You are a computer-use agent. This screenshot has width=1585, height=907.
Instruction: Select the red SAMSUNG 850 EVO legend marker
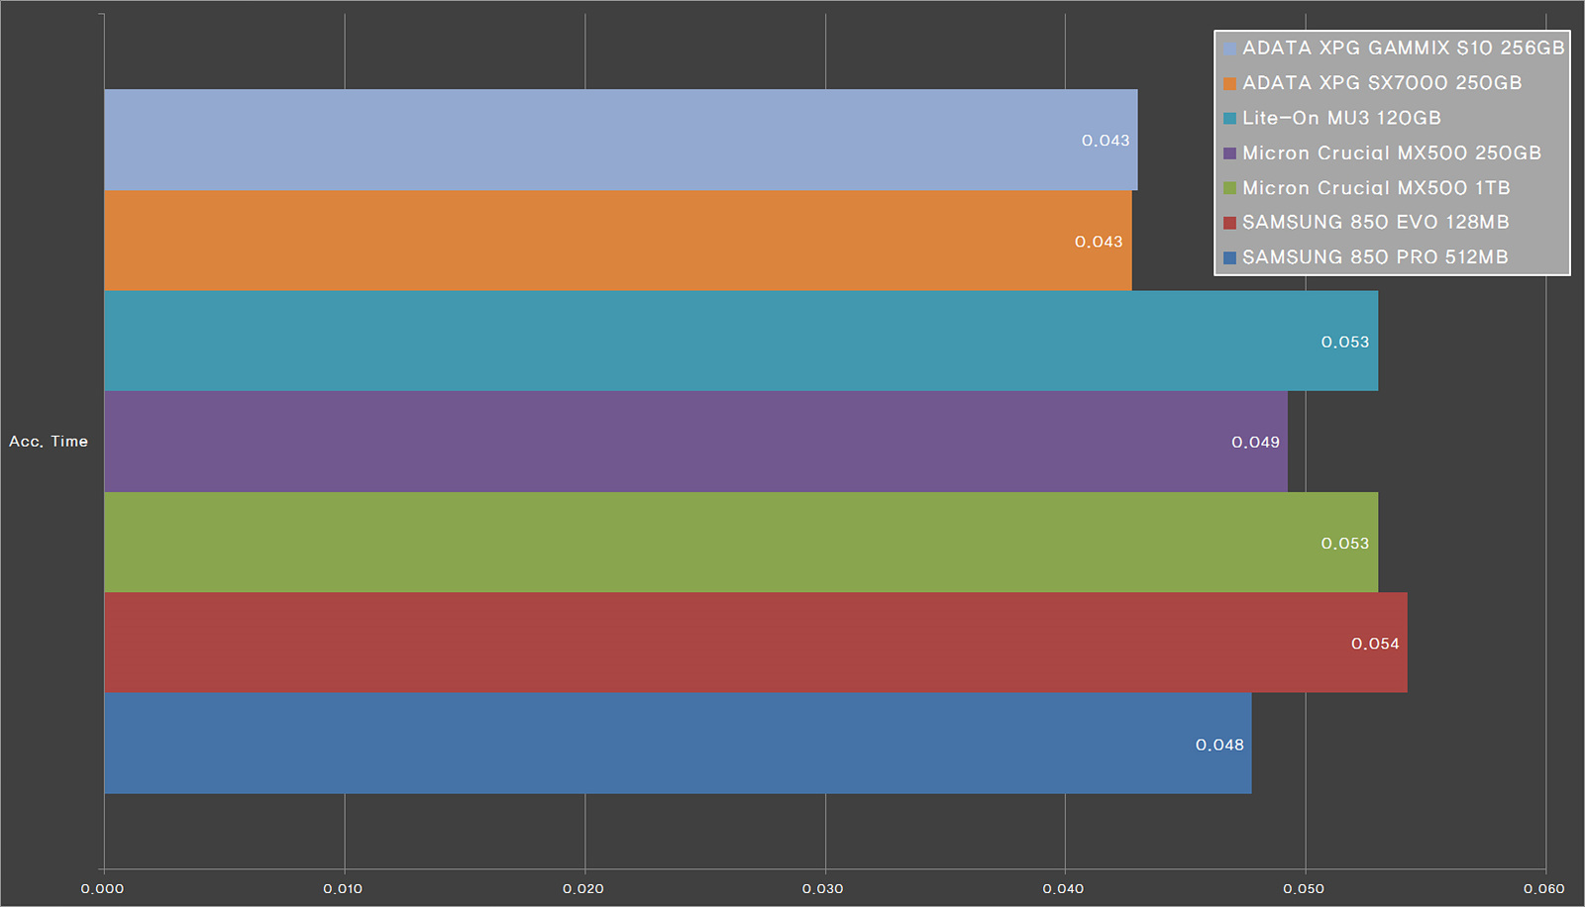(1228, 222)
